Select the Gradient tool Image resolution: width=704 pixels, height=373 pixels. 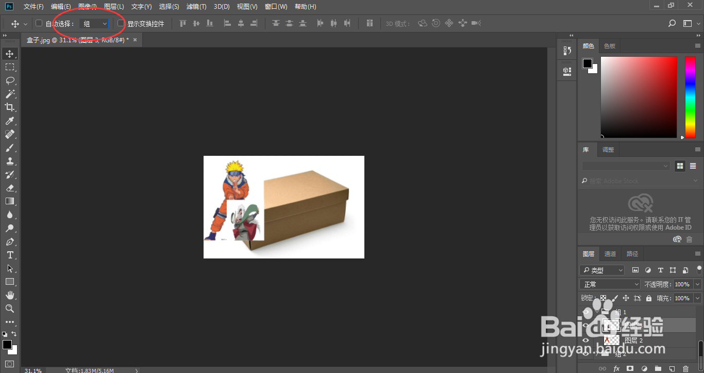click(10, 201)
